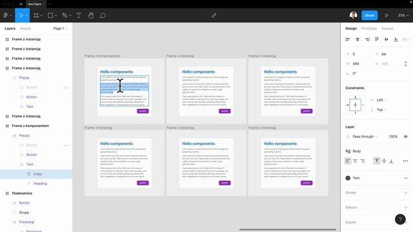The width and height of the screenshot is (413, 232).
Task: Select the Piaskownica frame layer
Action: 36,193
